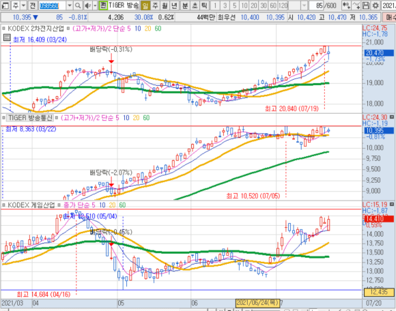Click the green-bordered 편 button
396x311 pixels.
103,5
